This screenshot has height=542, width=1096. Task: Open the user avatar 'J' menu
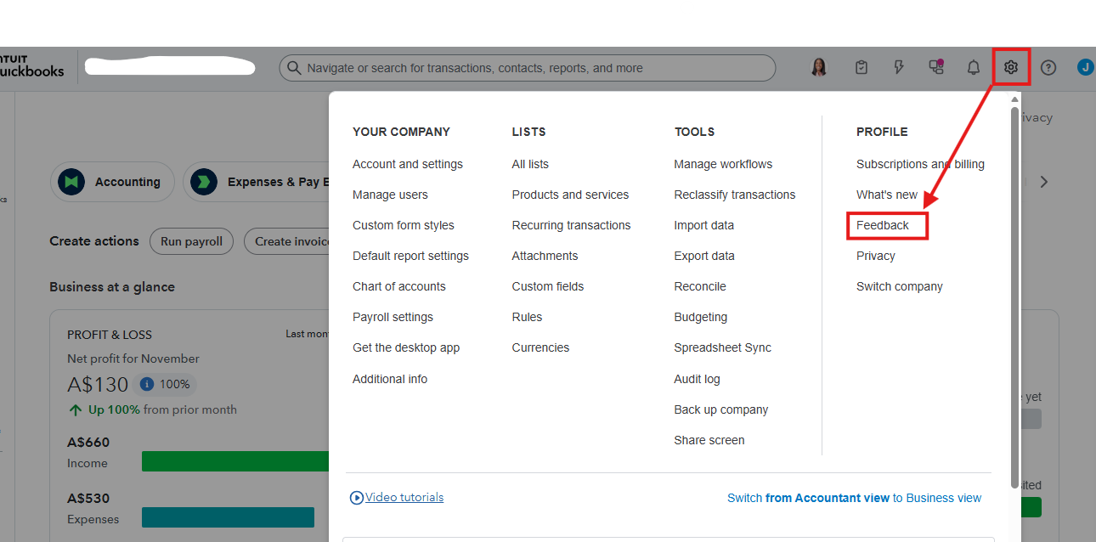pyautogui.click(x=1085, y=68)
